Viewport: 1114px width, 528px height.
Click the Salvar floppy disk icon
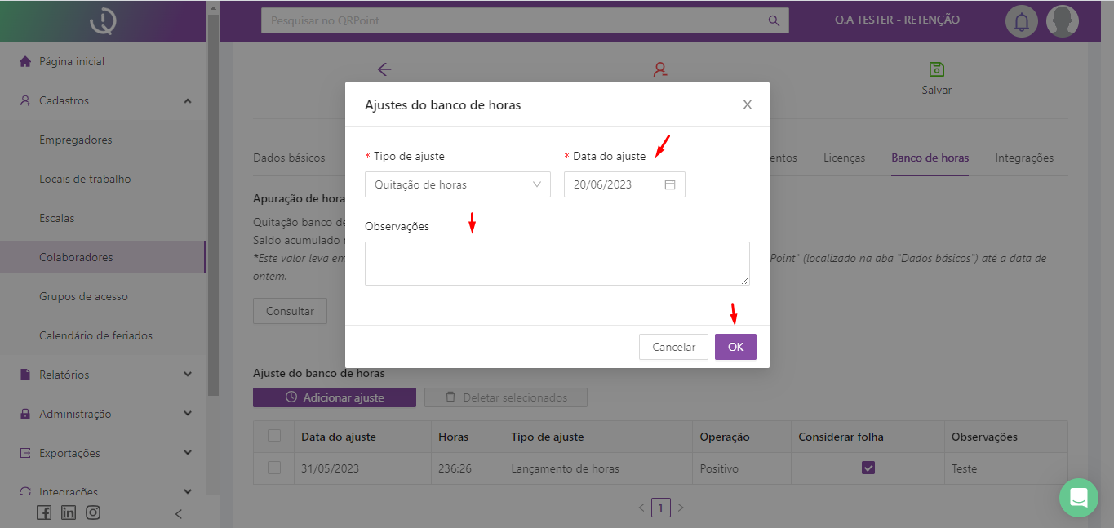tap(936, 69)
